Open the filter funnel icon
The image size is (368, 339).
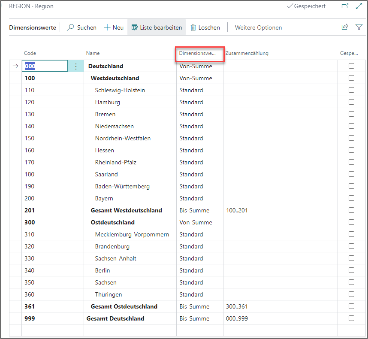tap(359, 27)
